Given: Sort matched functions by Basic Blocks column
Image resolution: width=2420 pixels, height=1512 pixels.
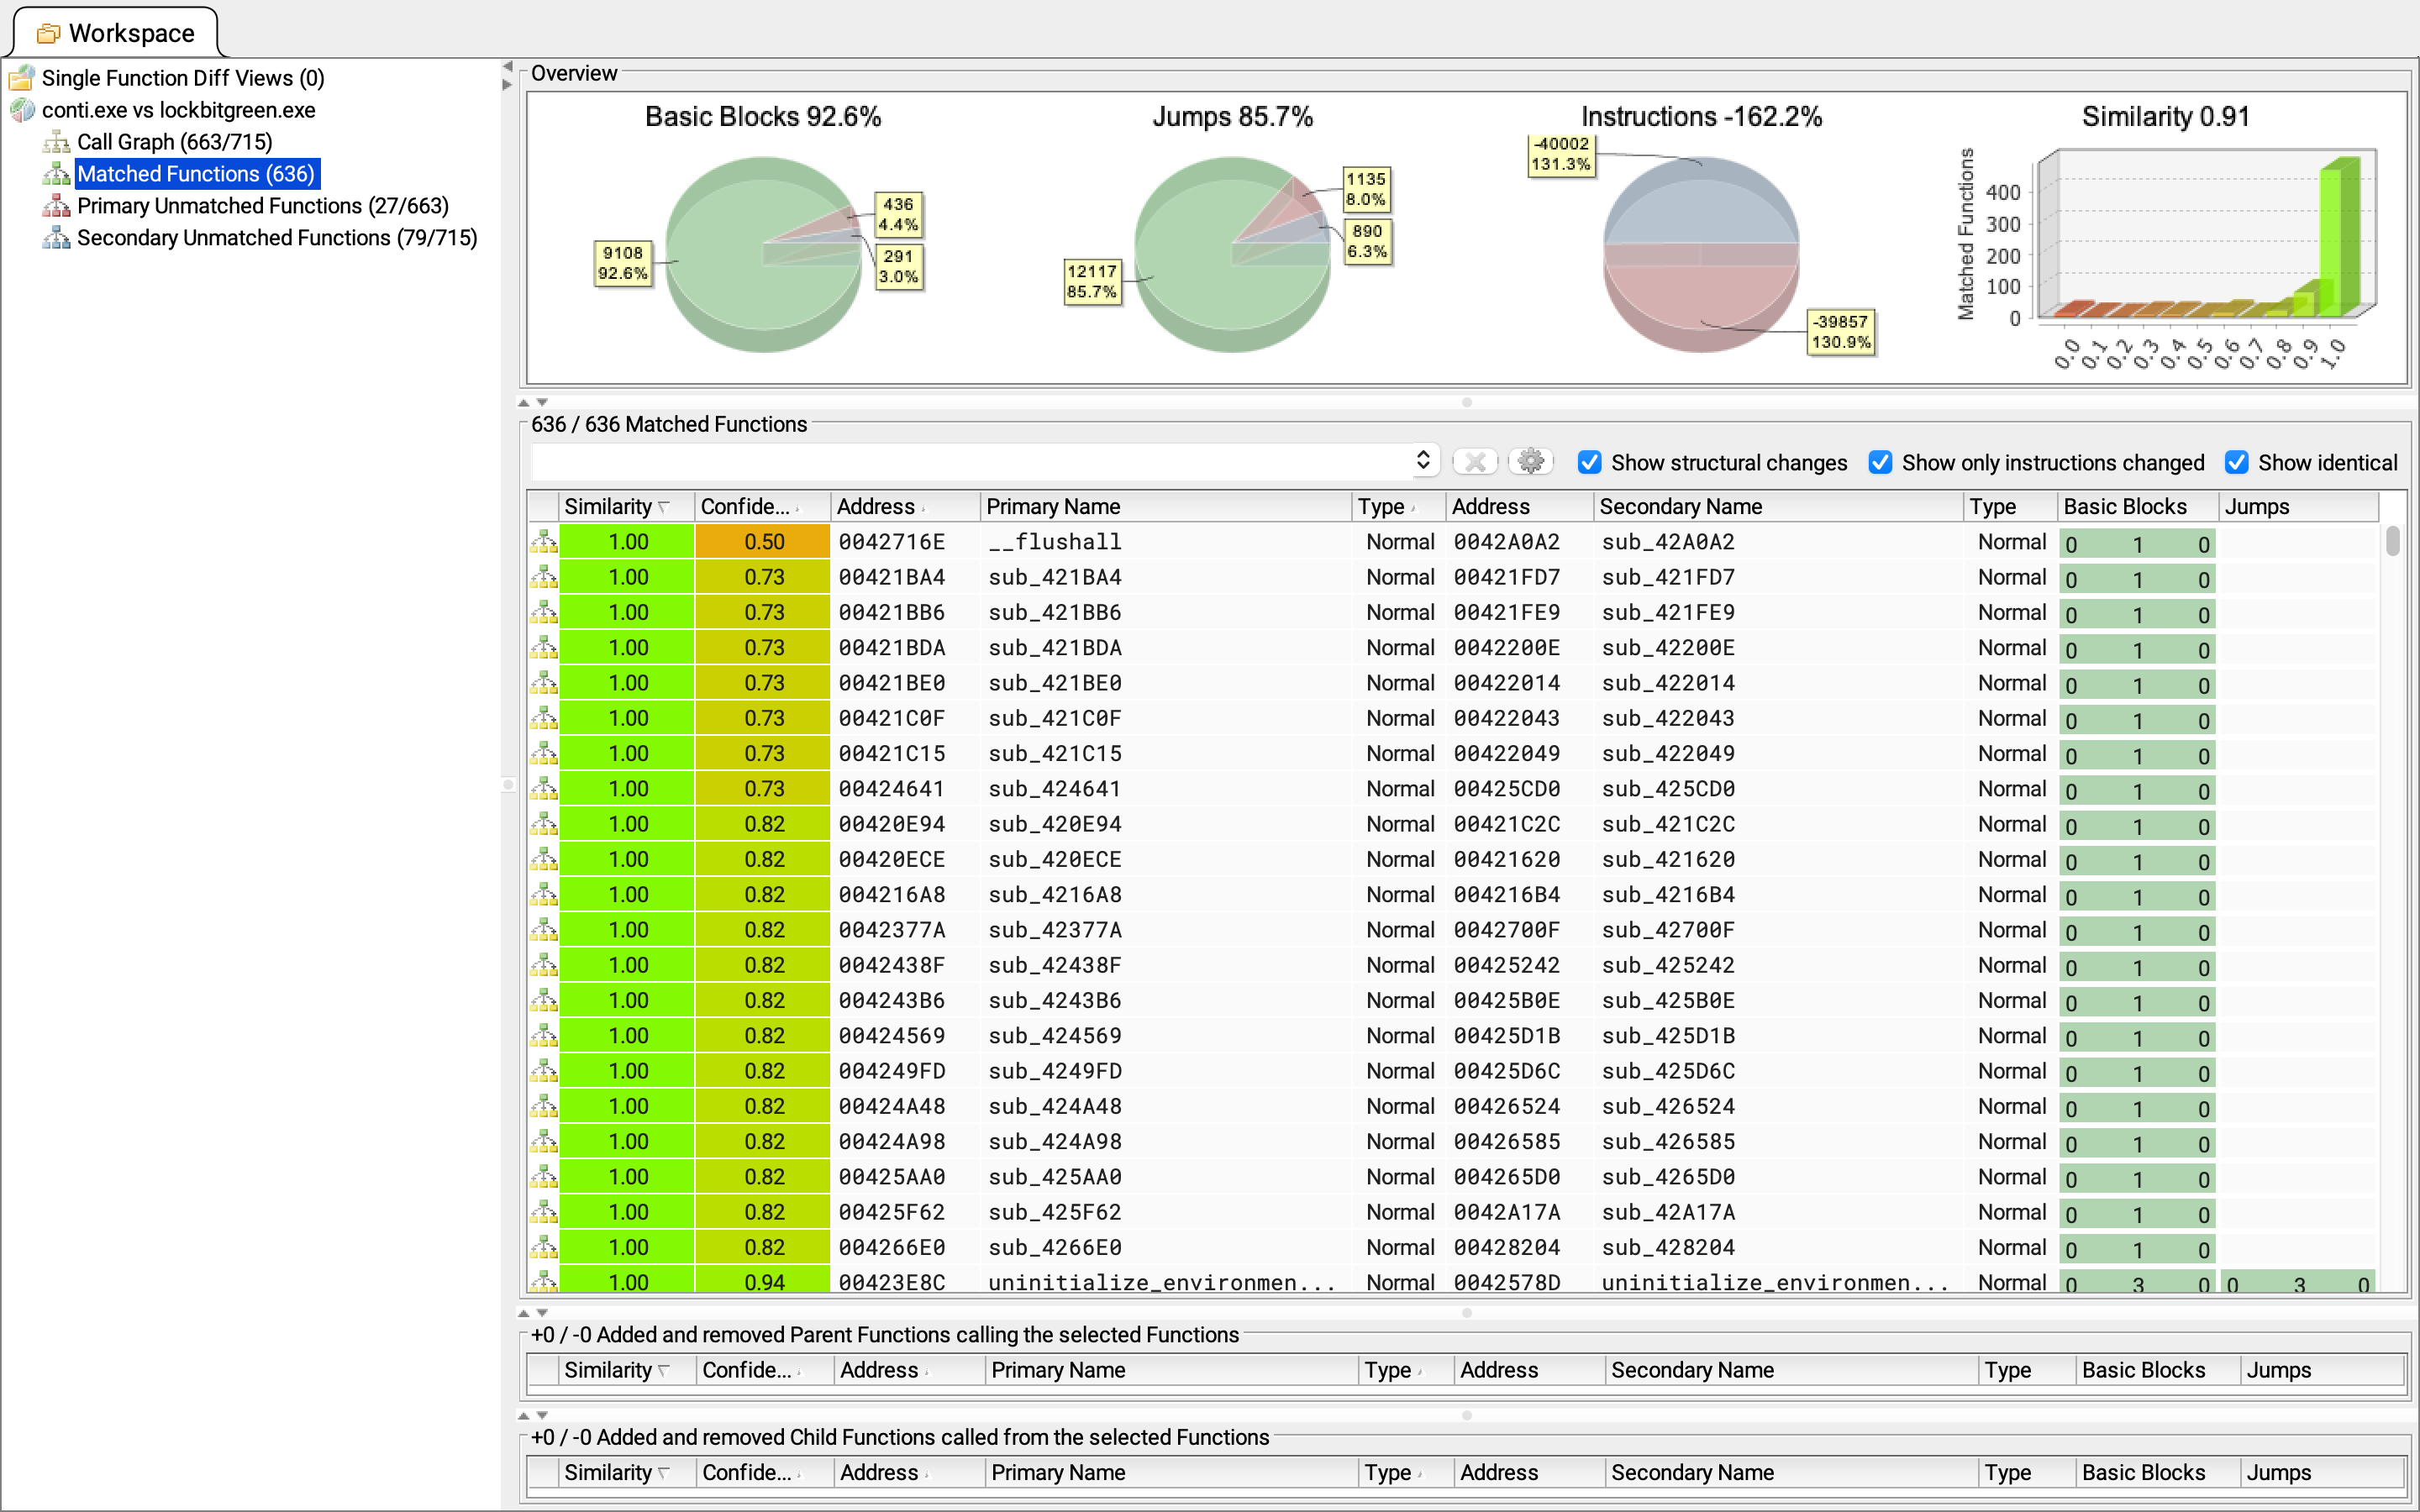Looking at the screenshot, I should pyautogui.click(x=2137, y=506).
